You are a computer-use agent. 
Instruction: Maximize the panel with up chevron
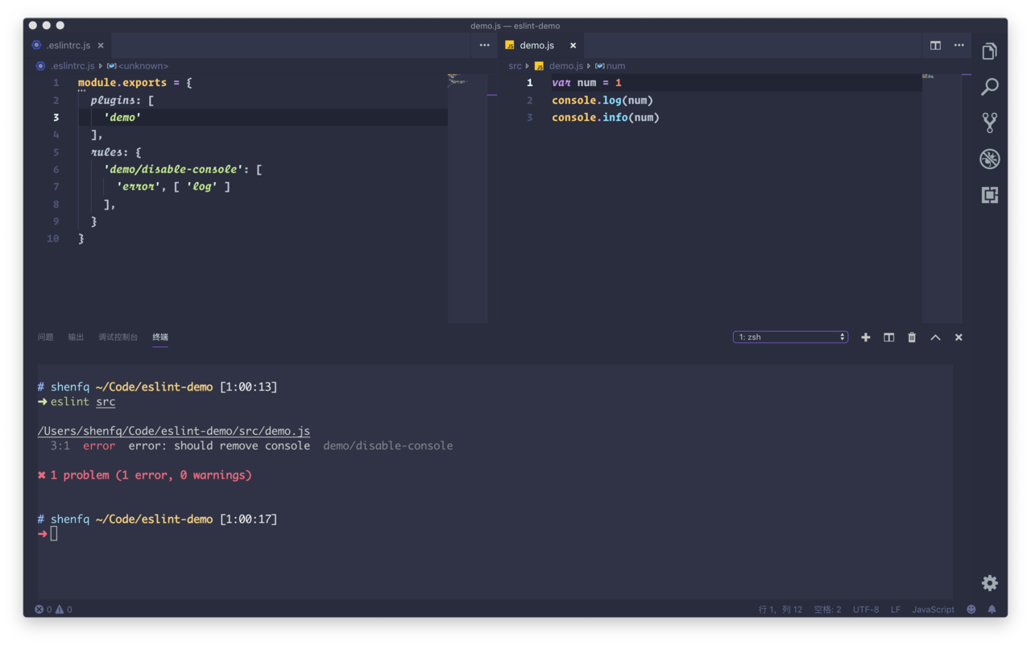pos(935,337)
